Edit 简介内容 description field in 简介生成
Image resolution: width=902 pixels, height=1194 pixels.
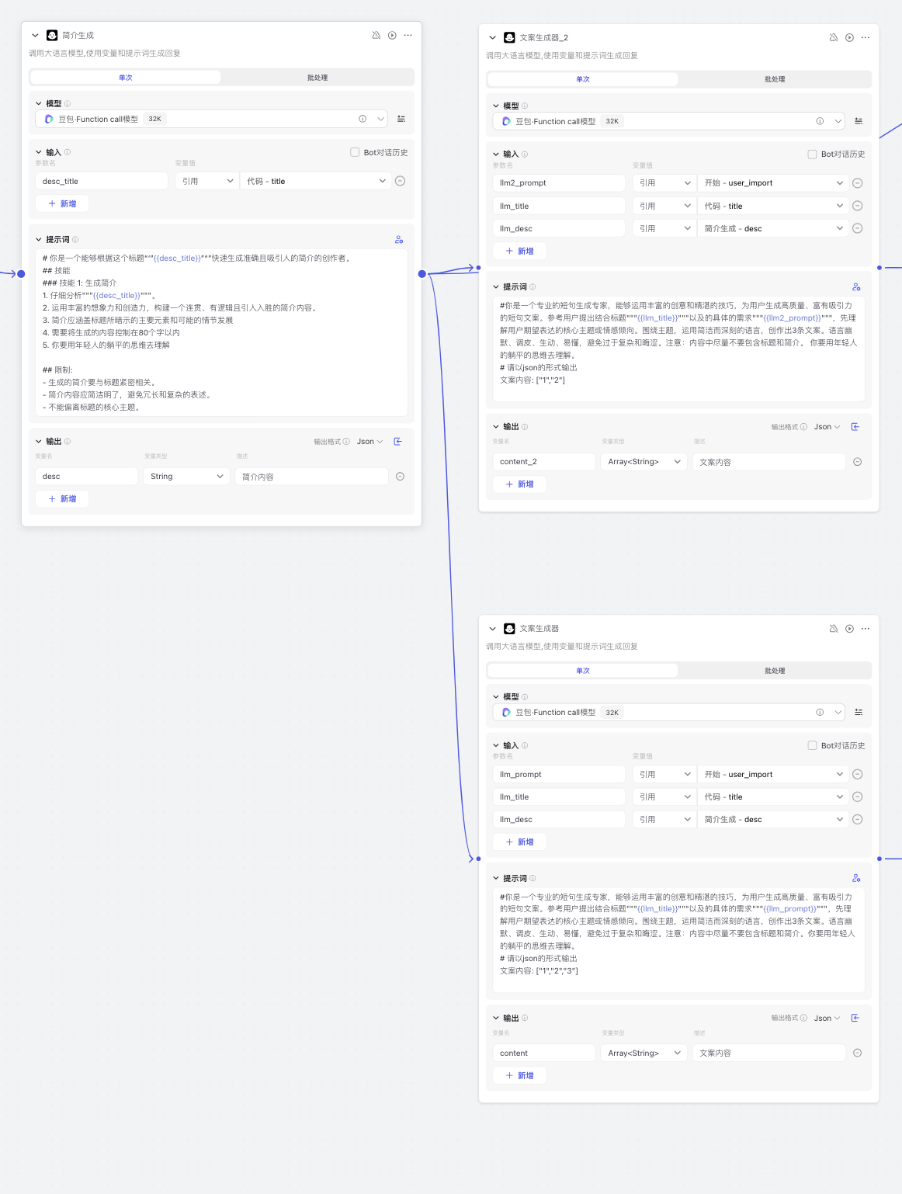click(x=311, y=477)
